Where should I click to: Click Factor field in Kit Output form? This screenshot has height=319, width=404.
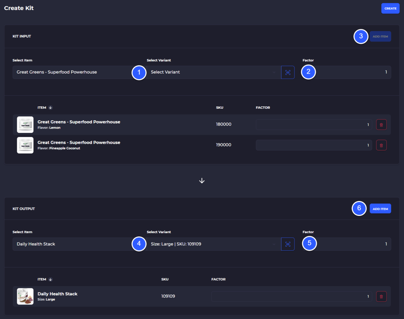[347, 244]
